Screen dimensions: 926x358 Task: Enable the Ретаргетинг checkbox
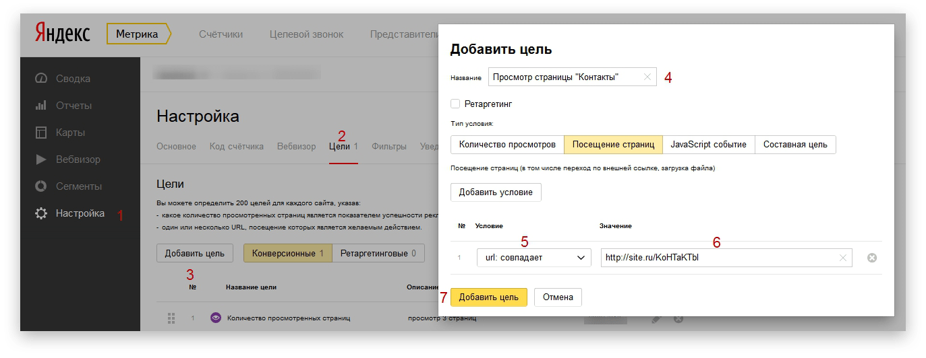[455, 104]
